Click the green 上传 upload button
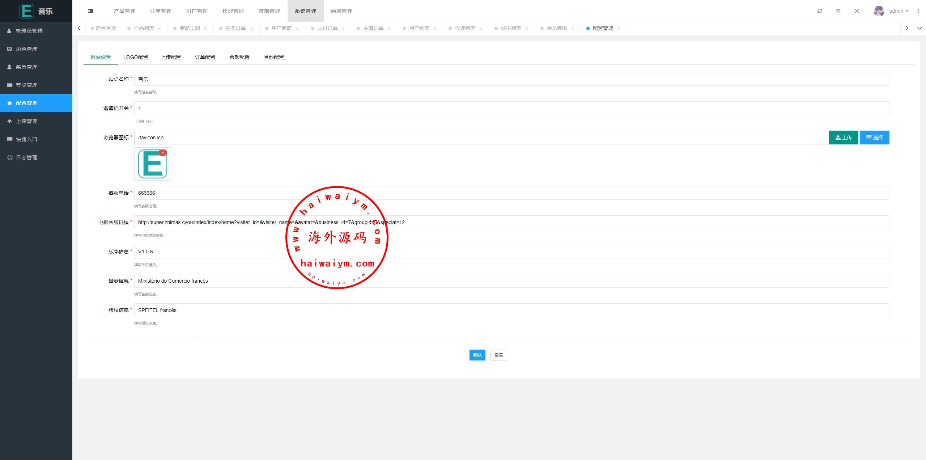 (843, 138)
